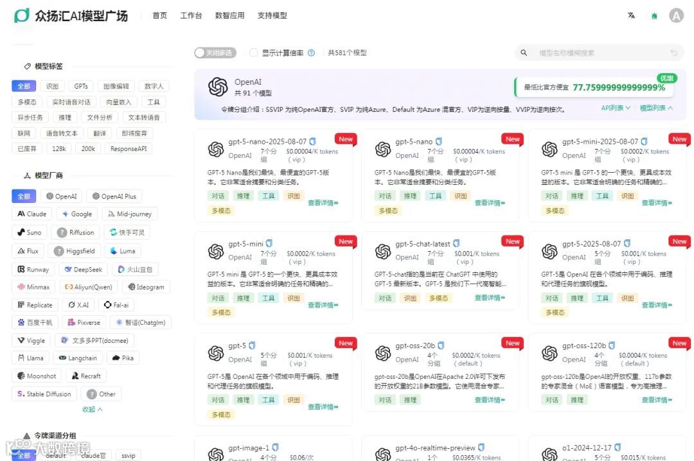Copy gpt-4o-realtime-preview model name
Screen dimensions: 694x461
coord(481,448)
